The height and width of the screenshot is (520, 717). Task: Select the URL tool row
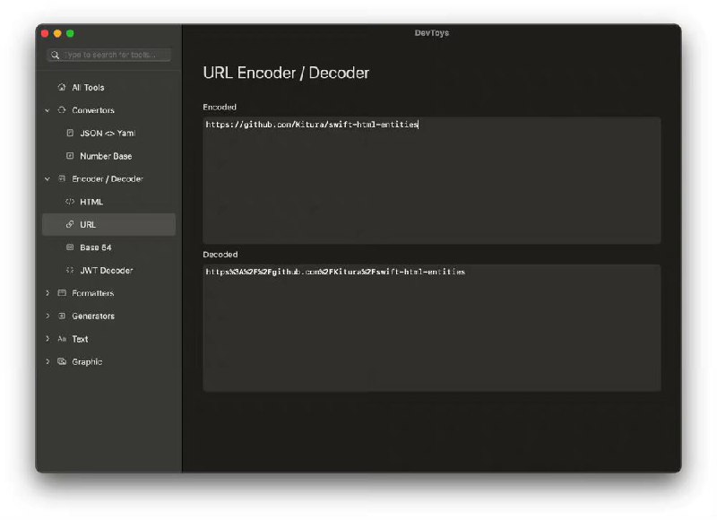[x=108, y=224]
